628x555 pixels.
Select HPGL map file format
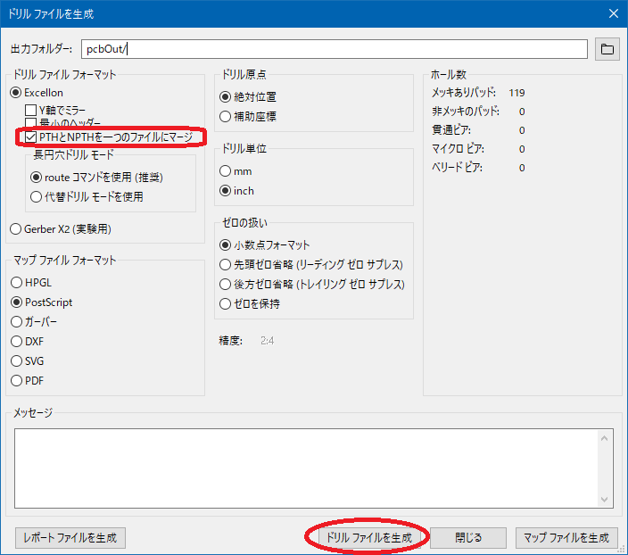pos(16,282)
